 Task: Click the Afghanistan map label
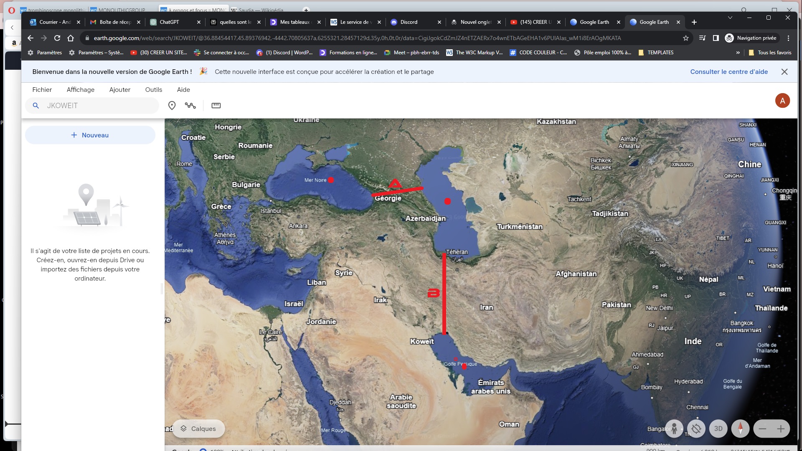click(576, 274)
